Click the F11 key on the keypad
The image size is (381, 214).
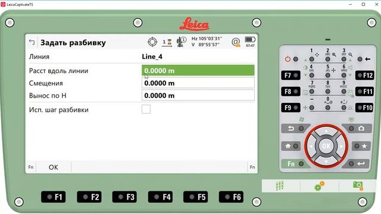tap(365, 92)
